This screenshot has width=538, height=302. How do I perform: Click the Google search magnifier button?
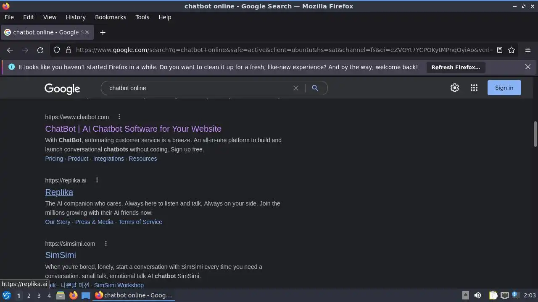315,88
